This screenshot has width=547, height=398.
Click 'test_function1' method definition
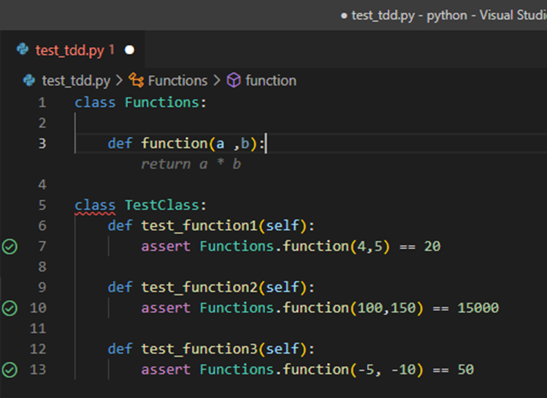pos(200,226)
